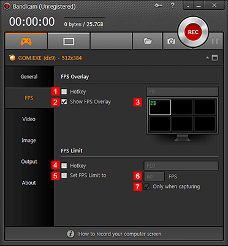
Task: Click the Bandicam red record logo icon
Action: click(7, 6)
